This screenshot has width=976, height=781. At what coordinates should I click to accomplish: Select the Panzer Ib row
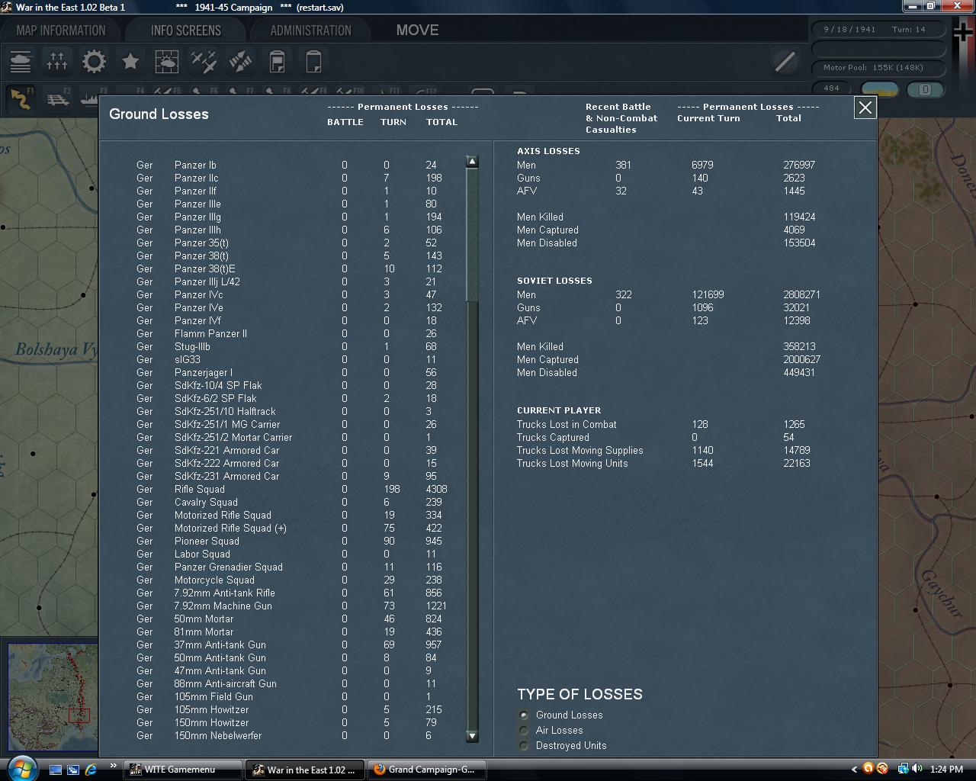[x=290, y=165]
